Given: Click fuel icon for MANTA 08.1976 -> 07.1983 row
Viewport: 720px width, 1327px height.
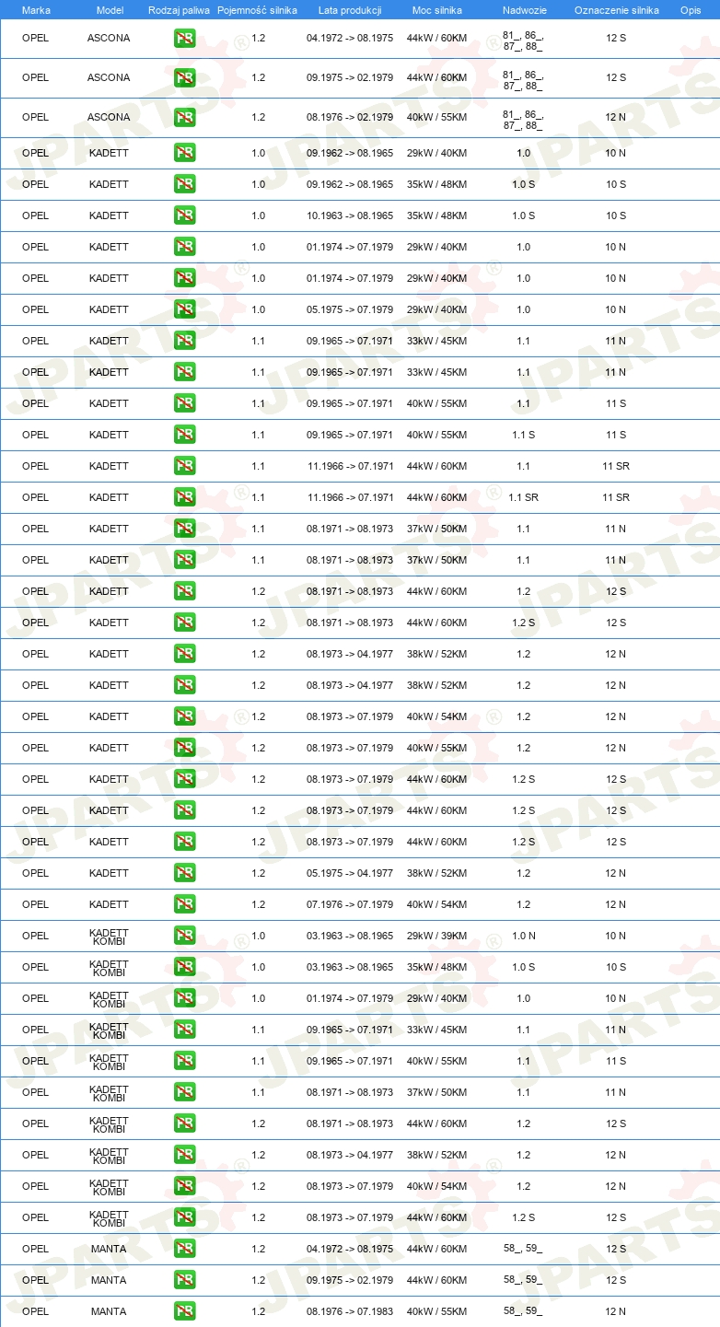Looking at the screenshot, I should click(185, 1311).
